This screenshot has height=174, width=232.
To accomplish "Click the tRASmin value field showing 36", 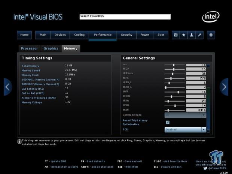I will coord(196,74).
